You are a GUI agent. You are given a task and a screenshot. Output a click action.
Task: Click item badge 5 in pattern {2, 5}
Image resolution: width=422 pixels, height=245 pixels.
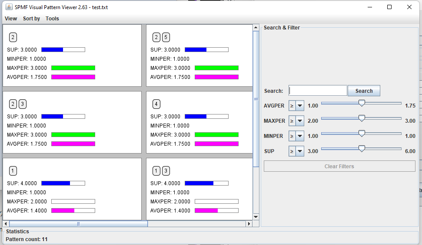(166, 37)
